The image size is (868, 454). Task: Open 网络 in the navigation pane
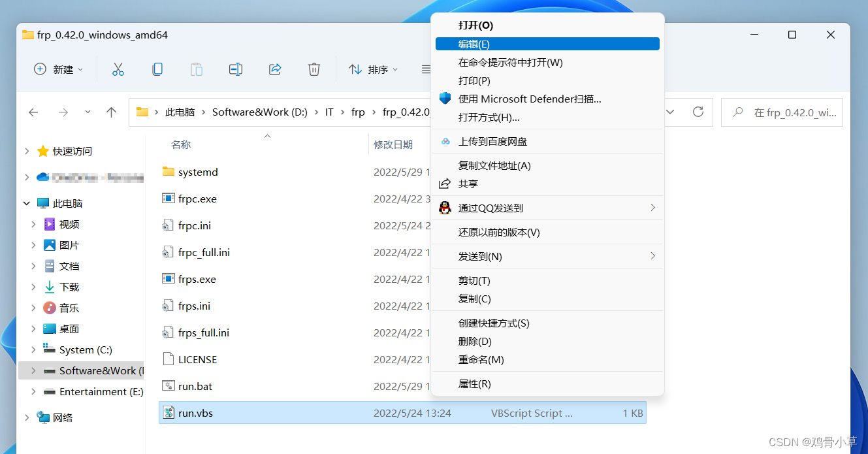(x=63, y=417)
